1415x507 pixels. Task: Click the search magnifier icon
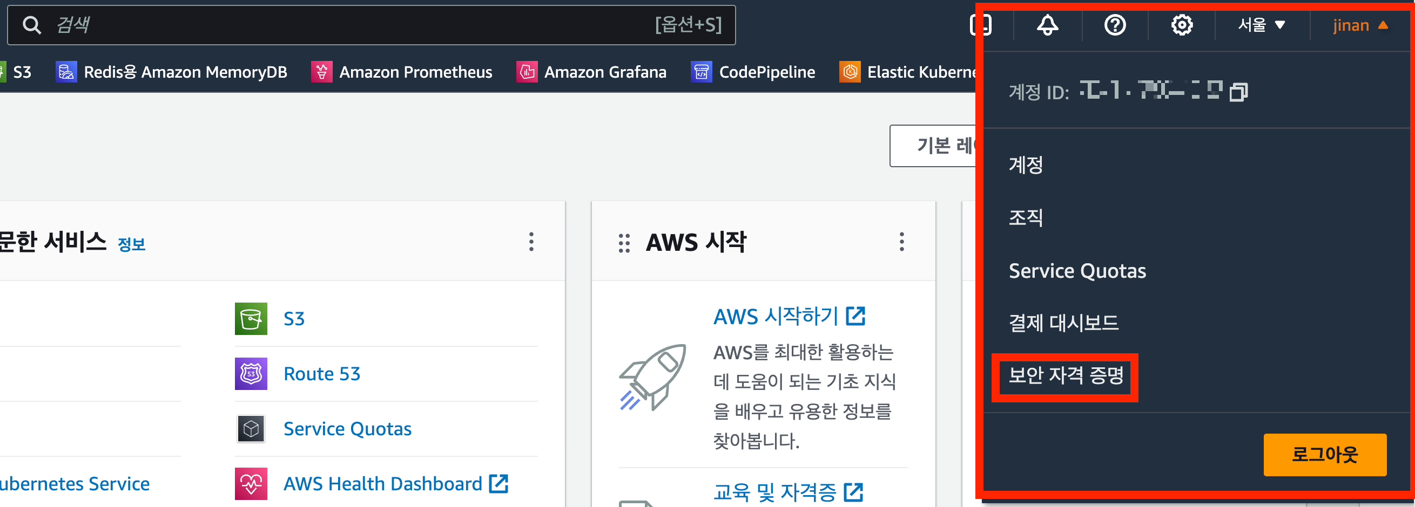tap(32, 25)
